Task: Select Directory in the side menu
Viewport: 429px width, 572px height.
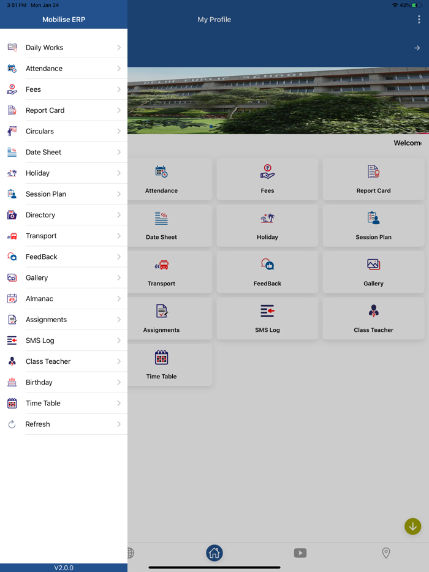Action: (x=64, y=215)
